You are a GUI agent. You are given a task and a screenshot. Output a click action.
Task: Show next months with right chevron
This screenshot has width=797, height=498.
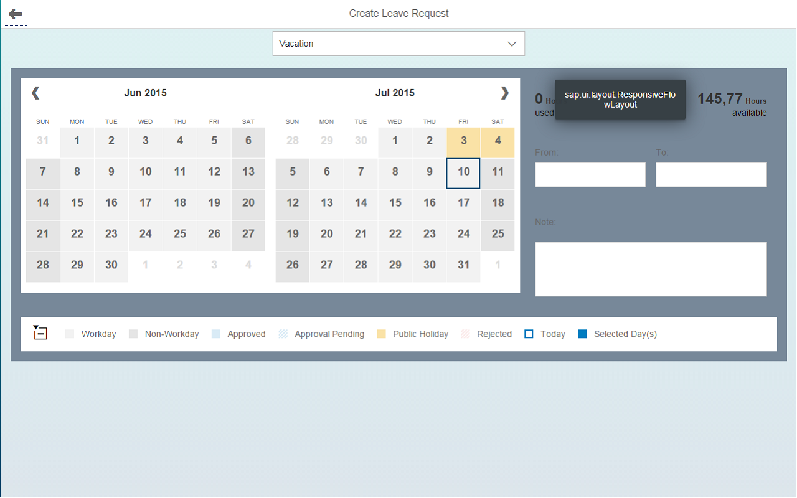[x=504, y=93]
